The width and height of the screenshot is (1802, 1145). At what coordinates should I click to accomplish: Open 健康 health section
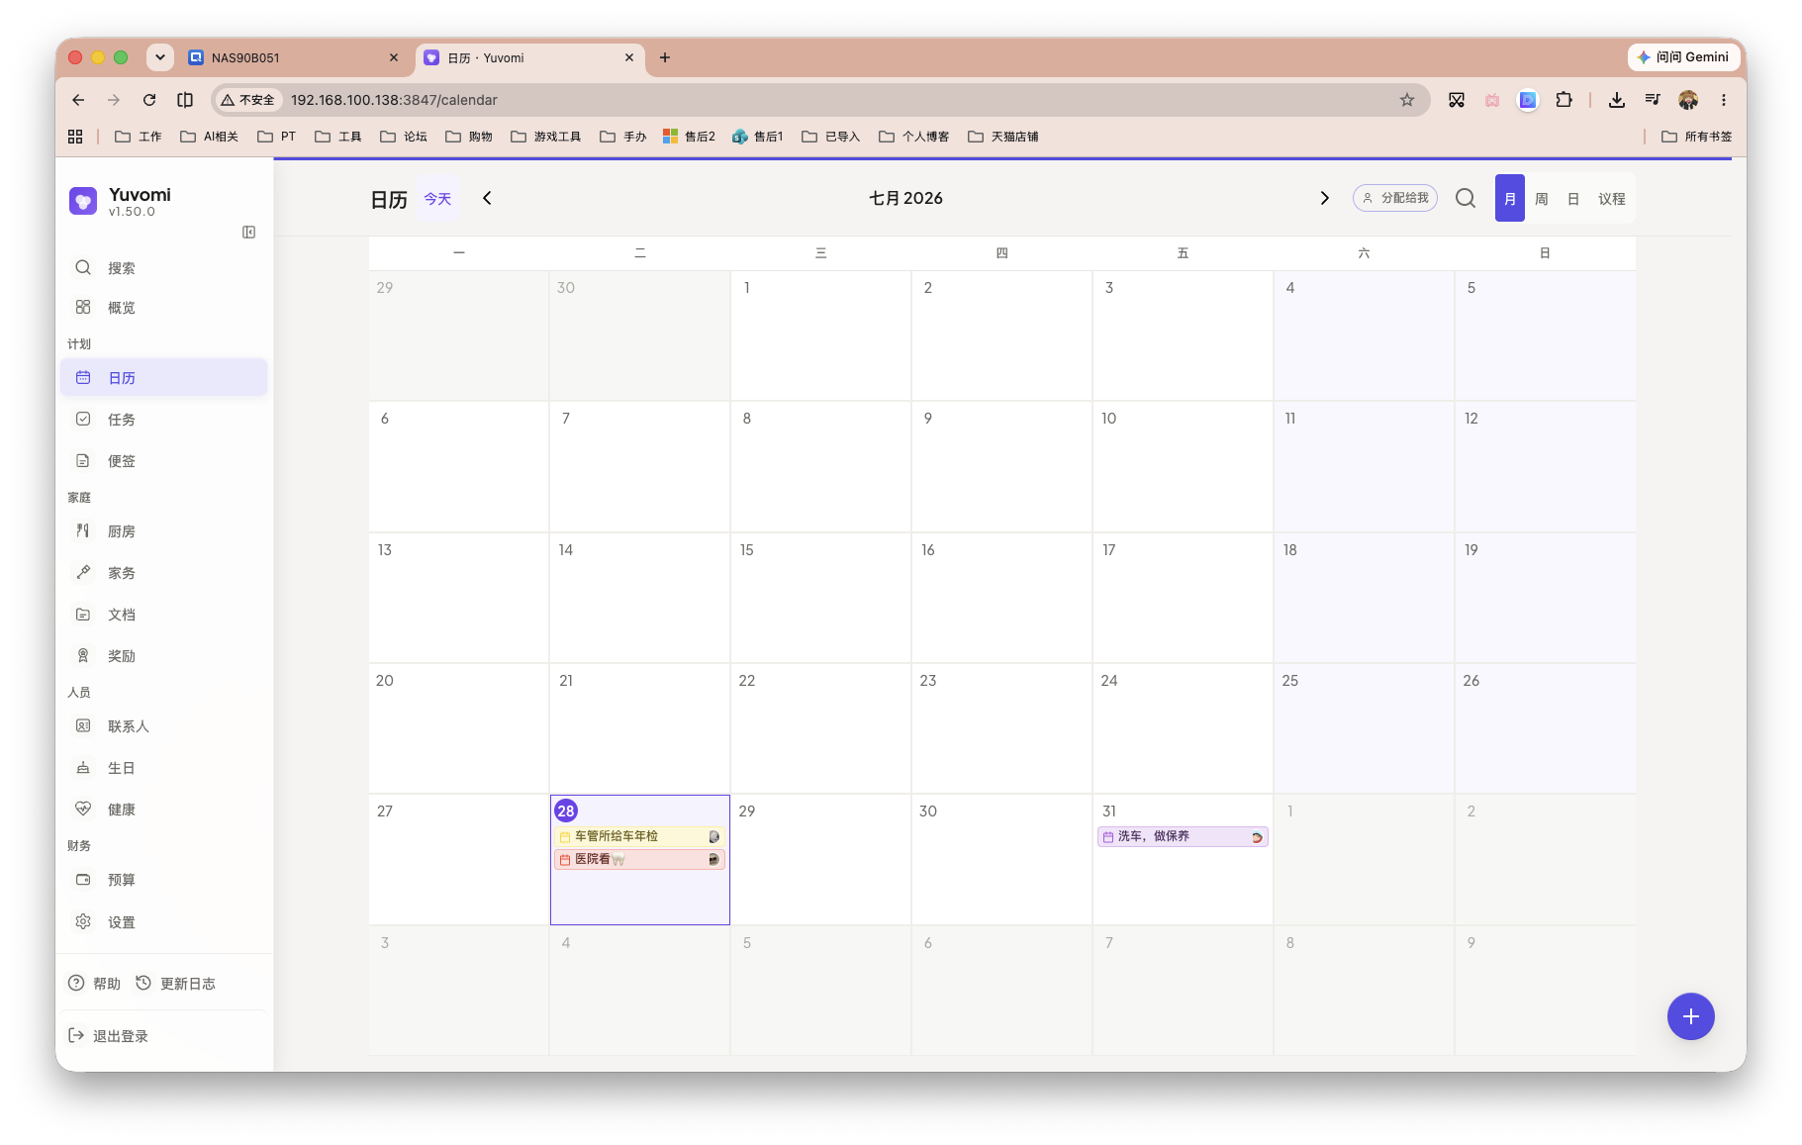164,810
